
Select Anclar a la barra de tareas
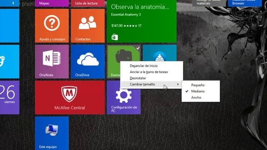tap(151, 72)
